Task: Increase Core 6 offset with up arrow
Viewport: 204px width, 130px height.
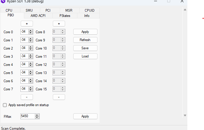Action: click(31, 80)
